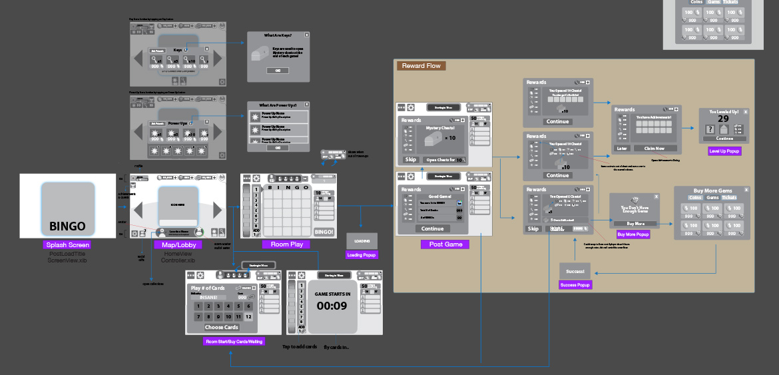The image size is (779, 375).
Task: Click the Choose Cards button
Action: click(x=221, y=327)
